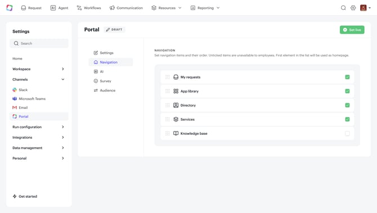Image resolution: width=377 pixels, height=213 pixels.
Task: Click the Microsoft Teams icon in sidebar
Action: coord(15,99)
